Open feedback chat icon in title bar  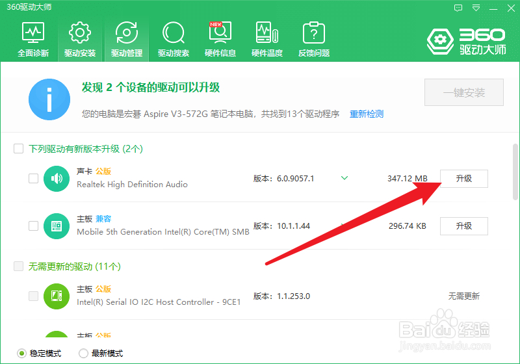(x=458, y=8)
